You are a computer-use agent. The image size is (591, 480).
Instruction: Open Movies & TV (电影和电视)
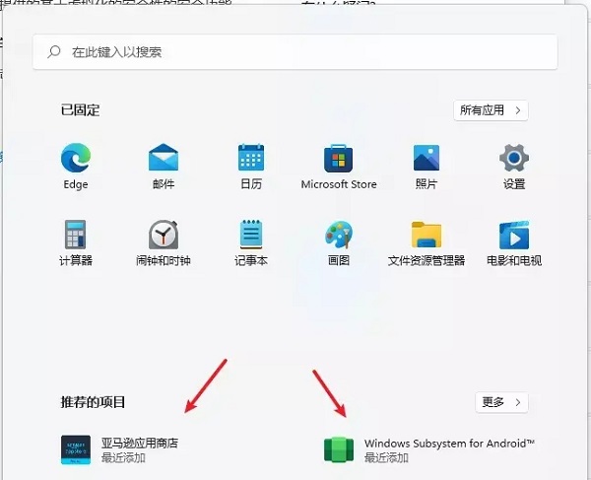pyautogui.click(x=514, y=236)
